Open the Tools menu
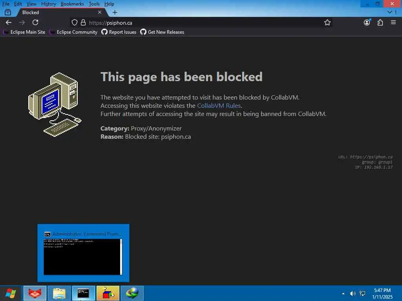The image size is (402, 301). pos(94,4)
